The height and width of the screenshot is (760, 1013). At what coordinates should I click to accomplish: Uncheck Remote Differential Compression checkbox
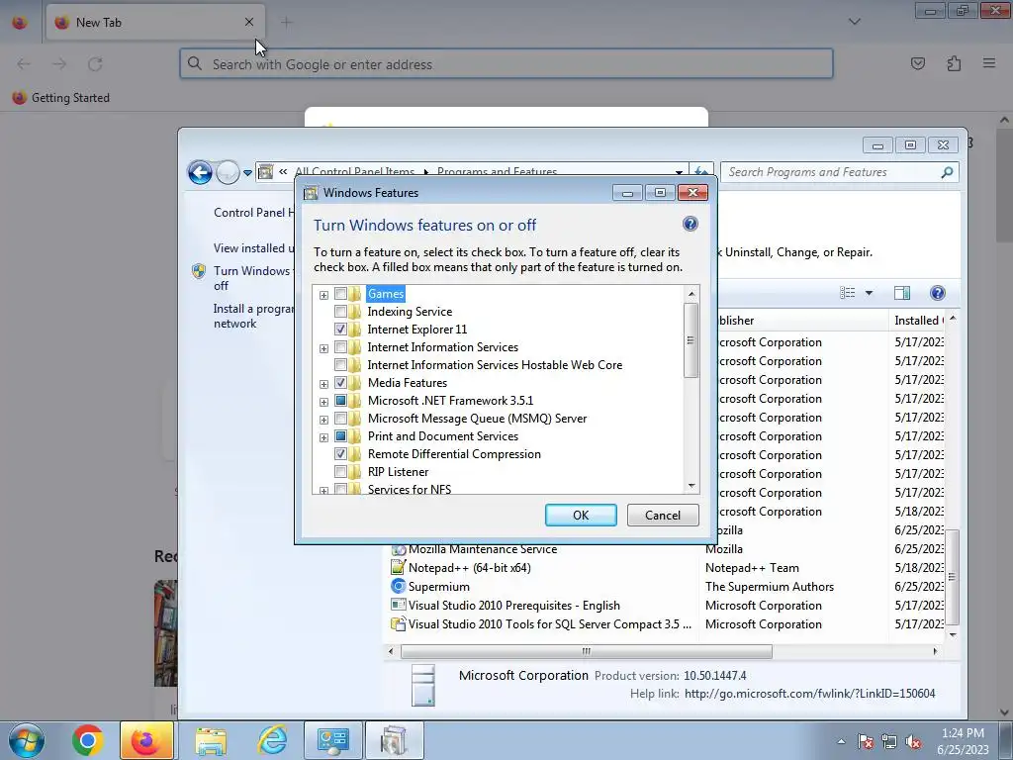point(340,453)
